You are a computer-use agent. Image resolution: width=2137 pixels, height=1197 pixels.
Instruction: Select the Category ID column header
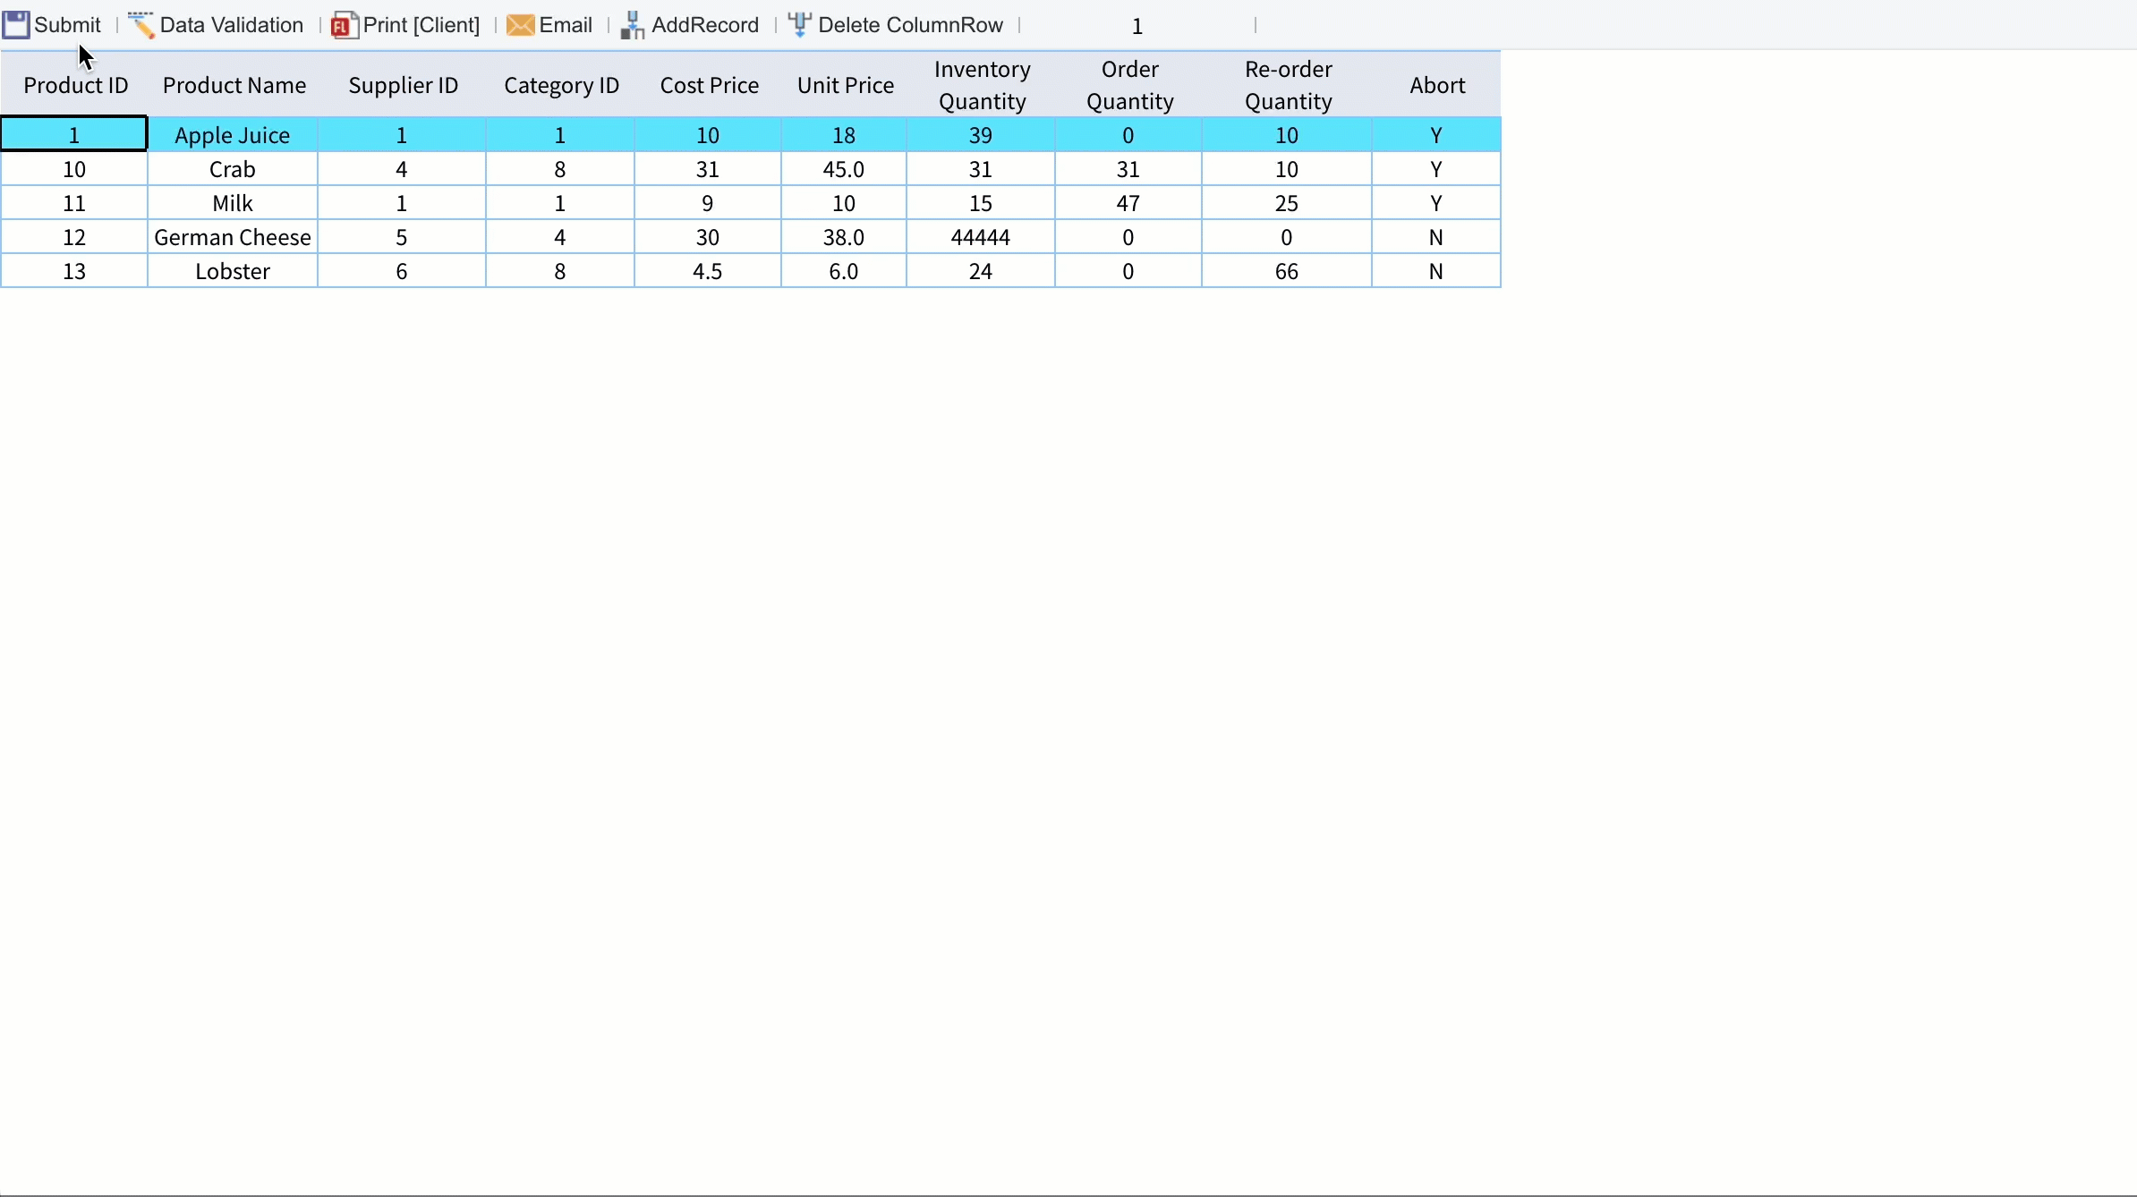pyautogui.click(x=561, y=85)
